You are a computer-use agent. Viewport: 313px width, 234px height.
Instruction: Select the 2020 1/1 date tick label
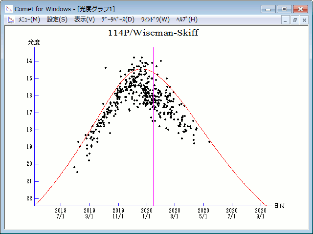click(147, 213)
